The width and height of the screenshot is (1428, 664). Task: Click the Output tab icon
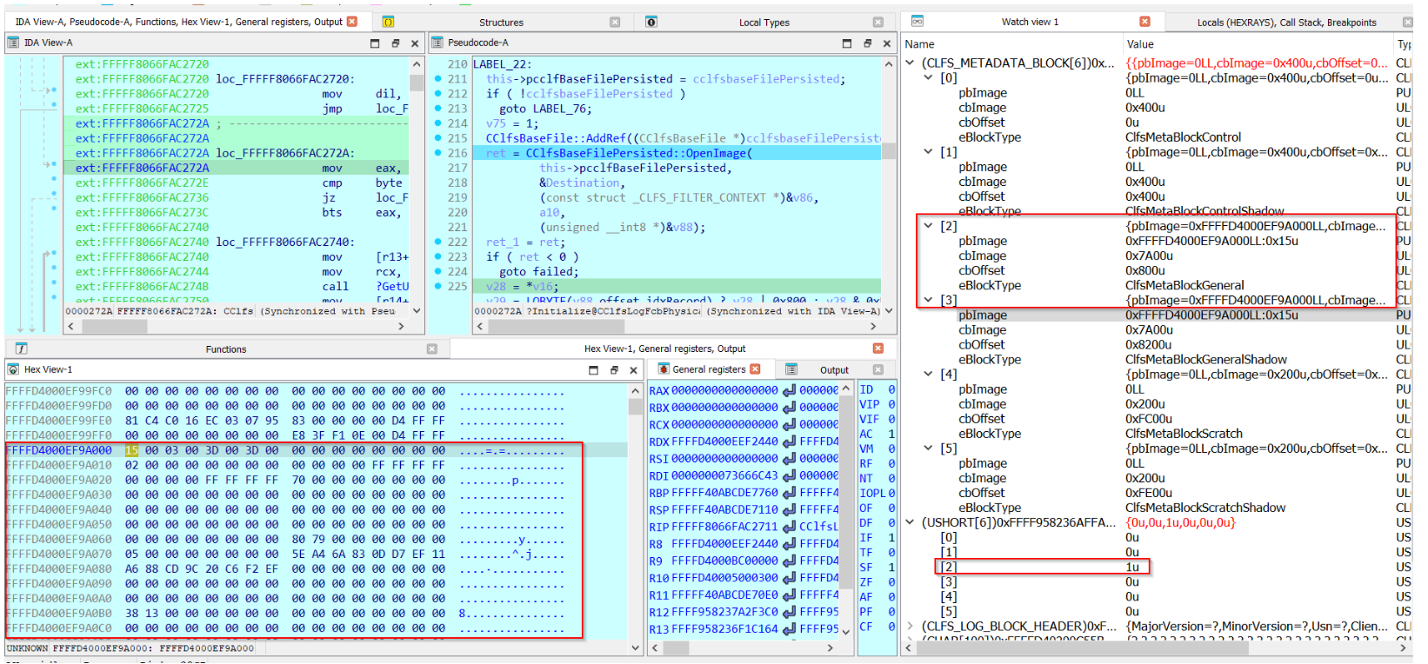point(791,369)
